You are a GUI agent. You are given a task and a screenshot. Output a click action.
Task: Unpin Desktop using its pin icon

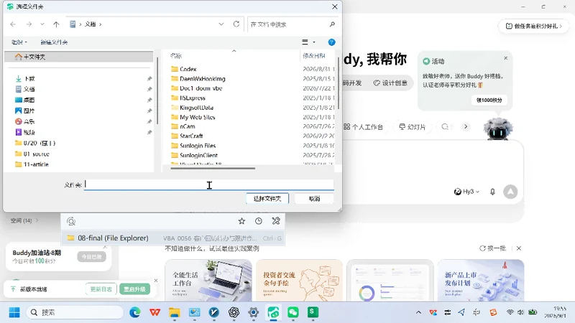[149, 100]
